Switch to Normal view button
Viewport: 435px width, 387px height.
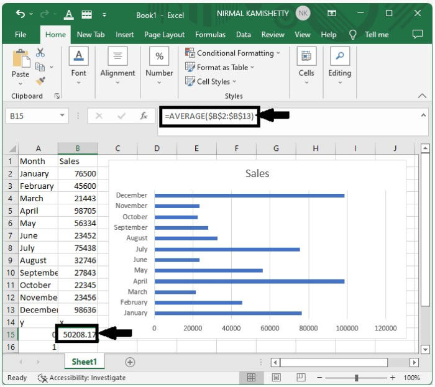[x=251, y=378]
